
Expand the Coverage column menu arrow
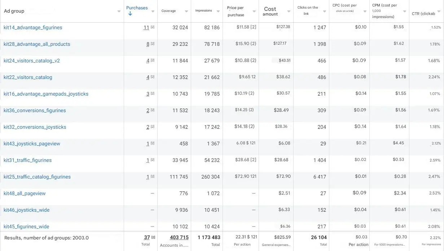186,12
